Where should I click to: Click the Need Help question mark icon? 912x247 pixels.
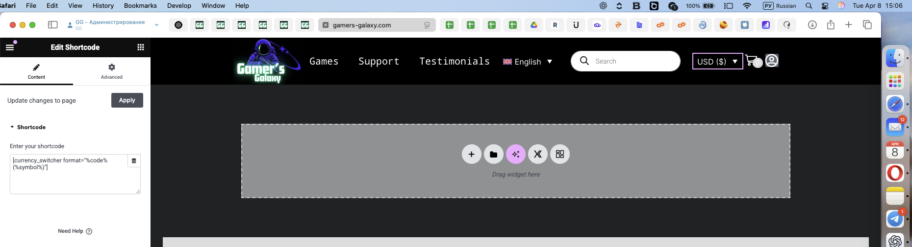(89, 231)
